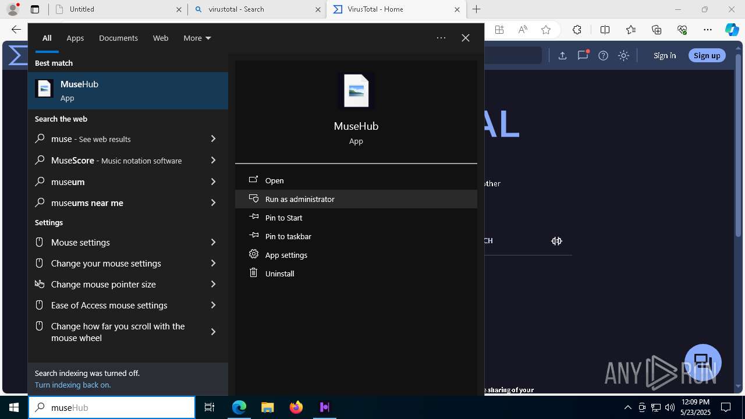The width and height of the screenshot is (745, 419).
Task: Click the Edge Read aloud icon
Action: (523, 30)
